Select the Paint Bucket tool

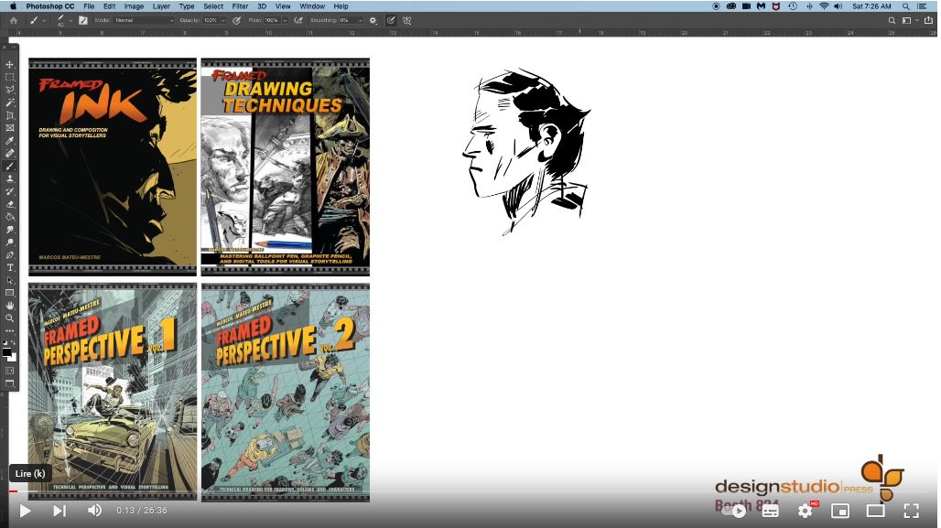[x=9, y=217]
